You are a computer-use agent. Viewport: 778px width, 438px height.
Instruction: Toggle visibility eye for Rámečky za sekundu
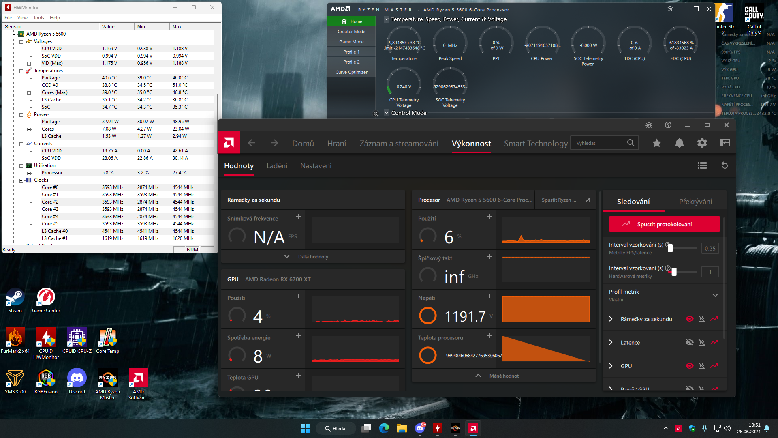click(689, 319)
